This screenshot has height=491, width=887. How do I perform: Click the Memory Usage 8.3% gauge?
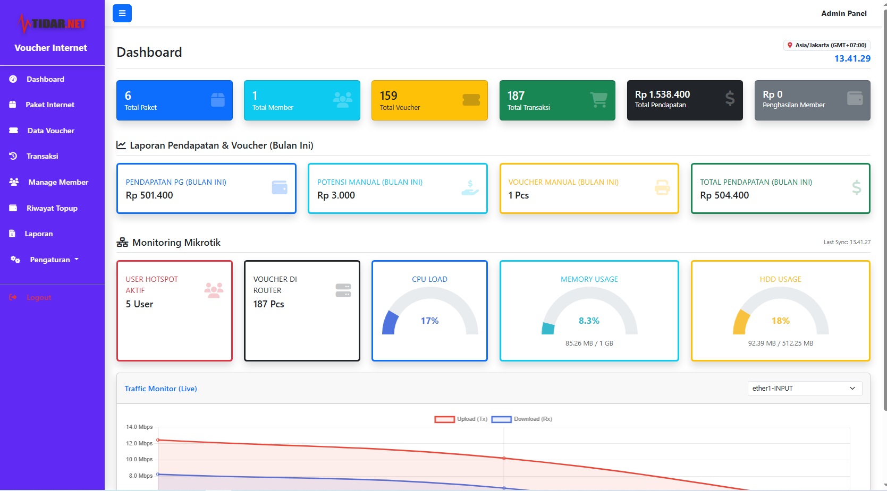(x=589, y=312)
